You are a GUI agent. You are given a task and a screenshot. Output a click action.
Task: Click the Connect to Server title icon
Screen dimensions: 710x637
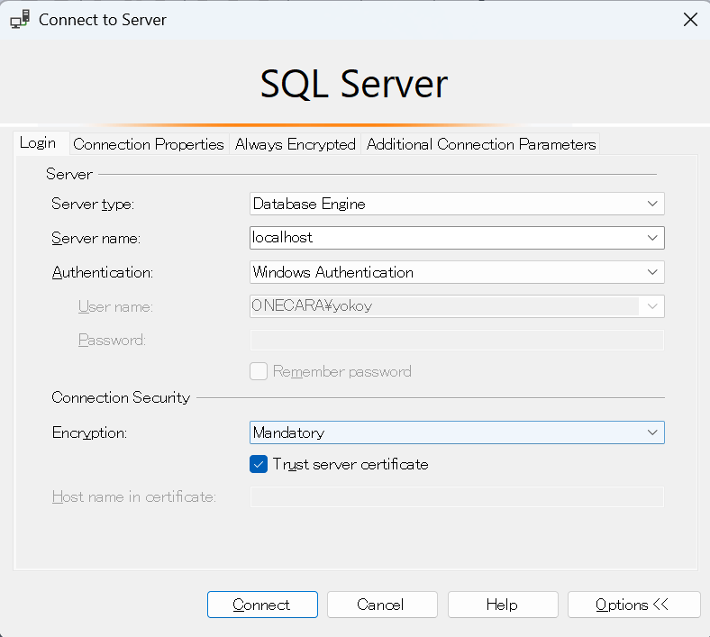pos(20,20)
